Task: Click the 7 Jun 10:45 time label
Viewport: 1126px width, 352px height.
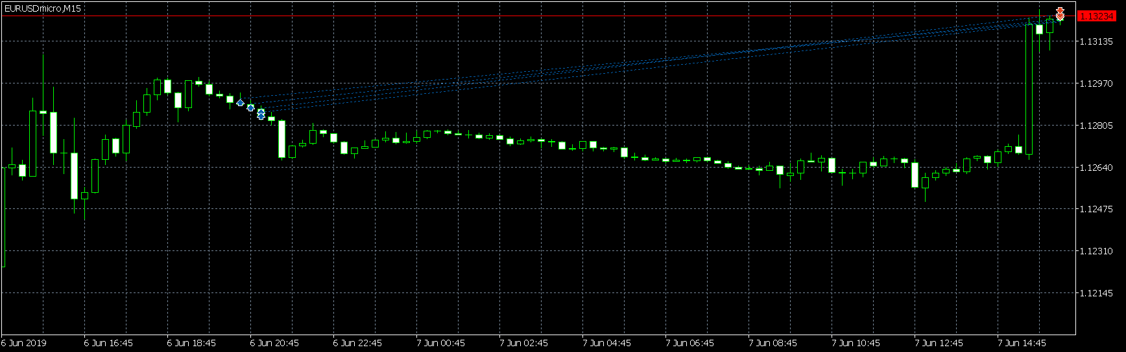Action: click(x=856, y=343)
